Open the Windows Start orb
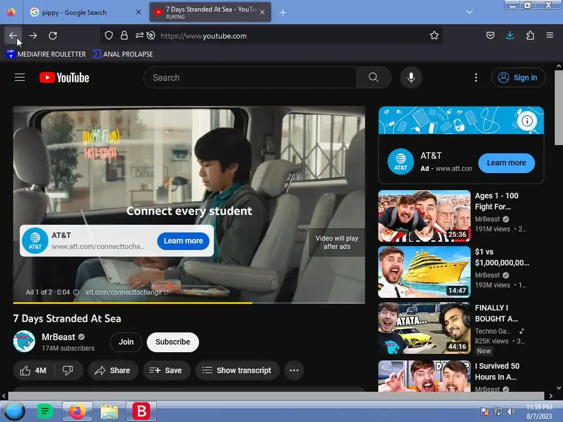 (14, 411)
